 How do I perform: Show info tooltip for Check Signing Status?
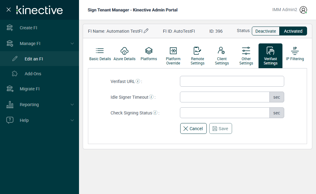click(155, 112)
